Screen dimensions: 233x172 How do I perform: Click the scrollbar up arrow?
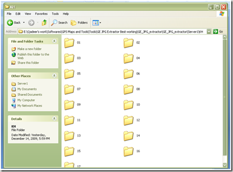pyautogui.click(x=224, y=37)
